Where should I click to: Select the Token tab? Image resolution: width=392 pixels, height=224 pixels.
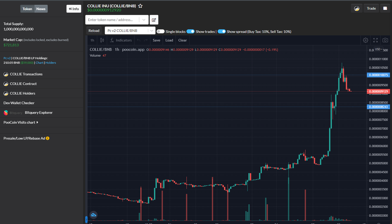(x=27, y=9)
